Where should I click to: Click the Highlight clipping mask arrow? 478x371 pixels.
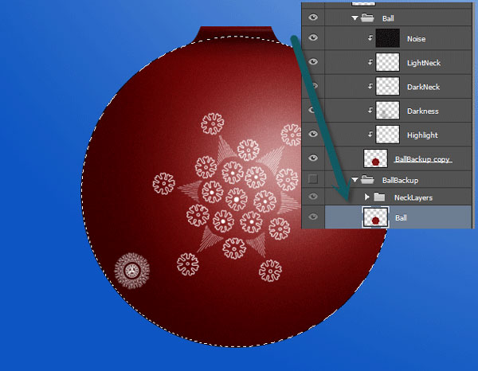click(x=370, y=134)
